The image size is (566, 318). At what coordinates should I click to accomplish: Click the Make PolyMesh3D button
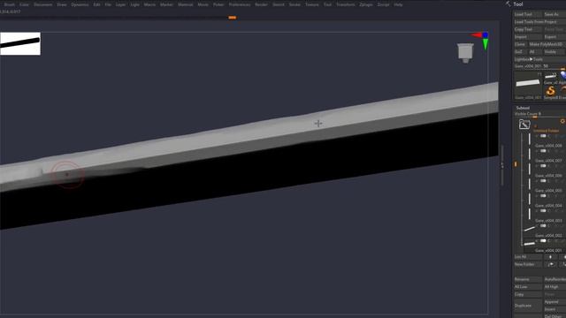point(547,44)
